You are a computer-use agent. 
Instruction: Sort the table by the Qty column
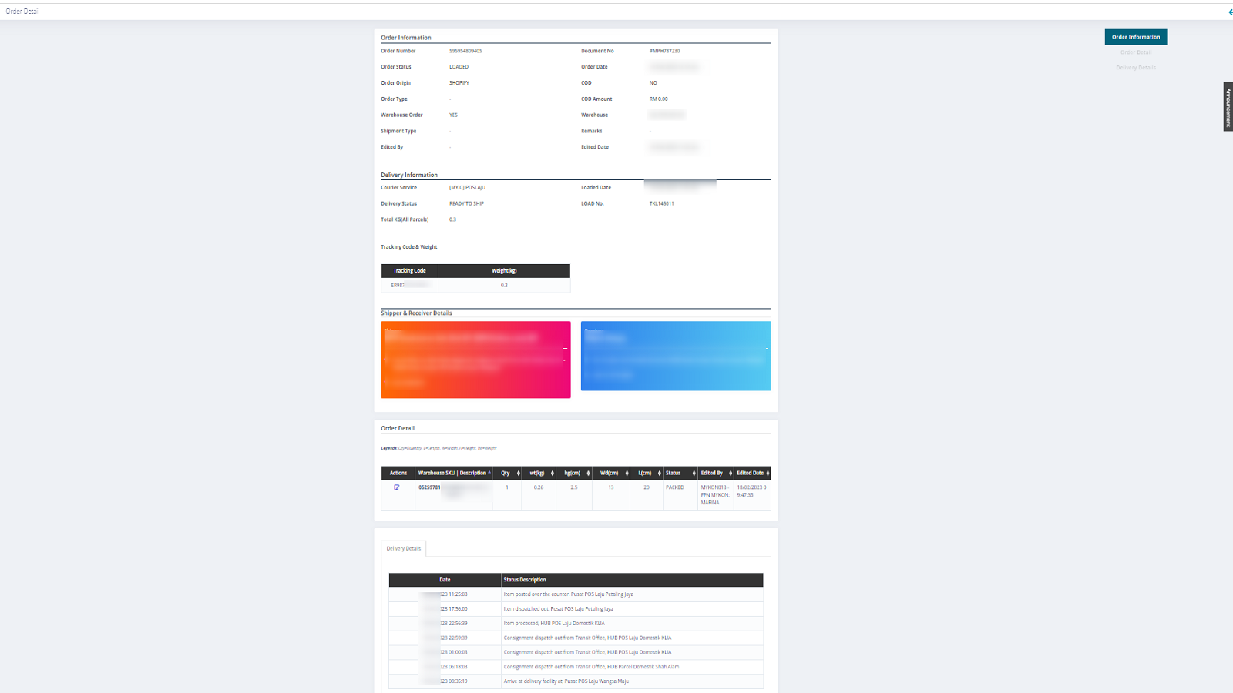[x=507, y=473]
